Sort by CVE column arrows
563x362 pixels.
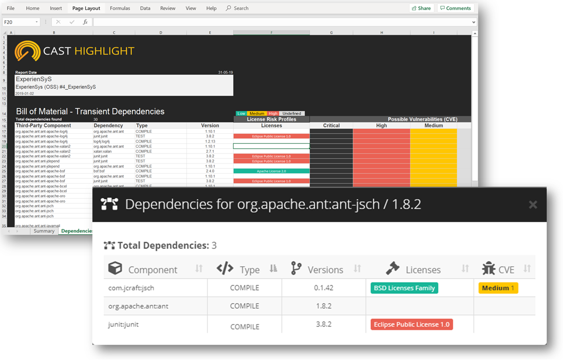click(527, 269)
